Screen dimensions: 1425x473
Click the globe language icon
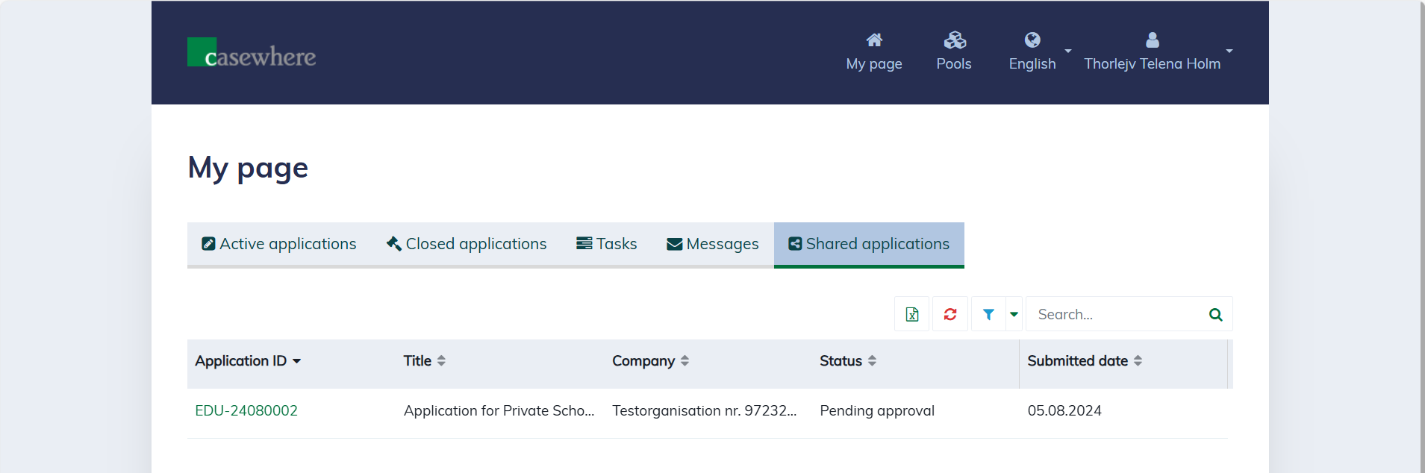(x=1032, y=40)
